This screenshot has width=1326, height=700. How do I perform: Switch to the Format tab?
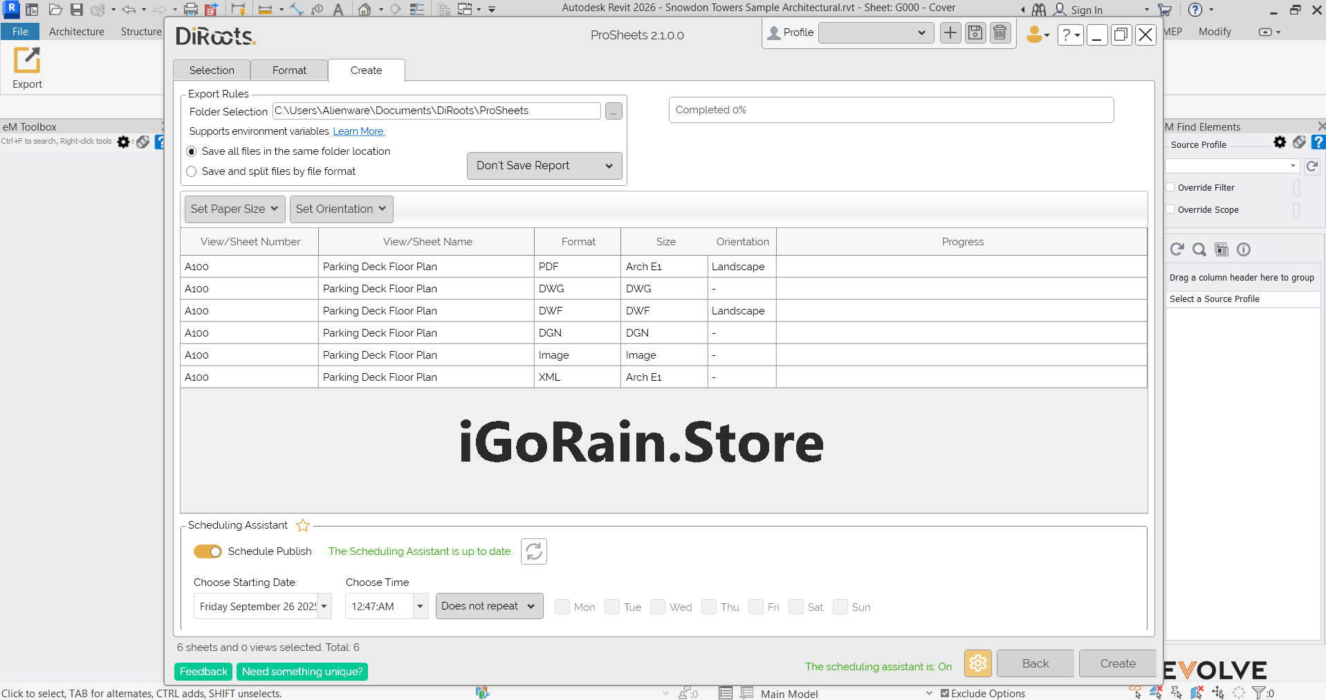(289, 70)
